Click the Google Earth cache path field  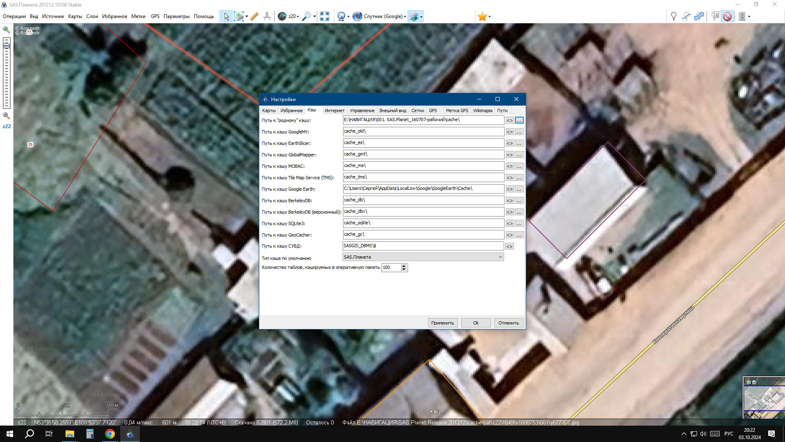(x=423, y=189)
